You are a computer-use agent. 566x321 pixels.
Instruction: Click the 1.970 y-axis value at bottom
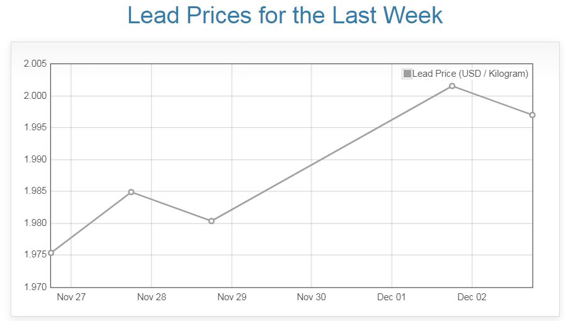[35, 287]
